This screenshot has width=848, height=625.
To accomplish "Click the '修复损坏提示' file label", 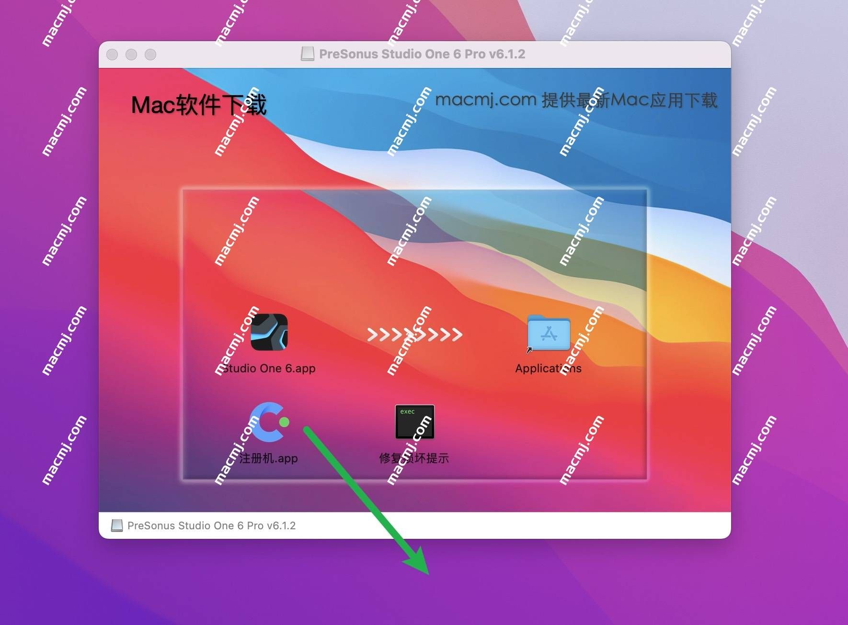I will (414, 458).
